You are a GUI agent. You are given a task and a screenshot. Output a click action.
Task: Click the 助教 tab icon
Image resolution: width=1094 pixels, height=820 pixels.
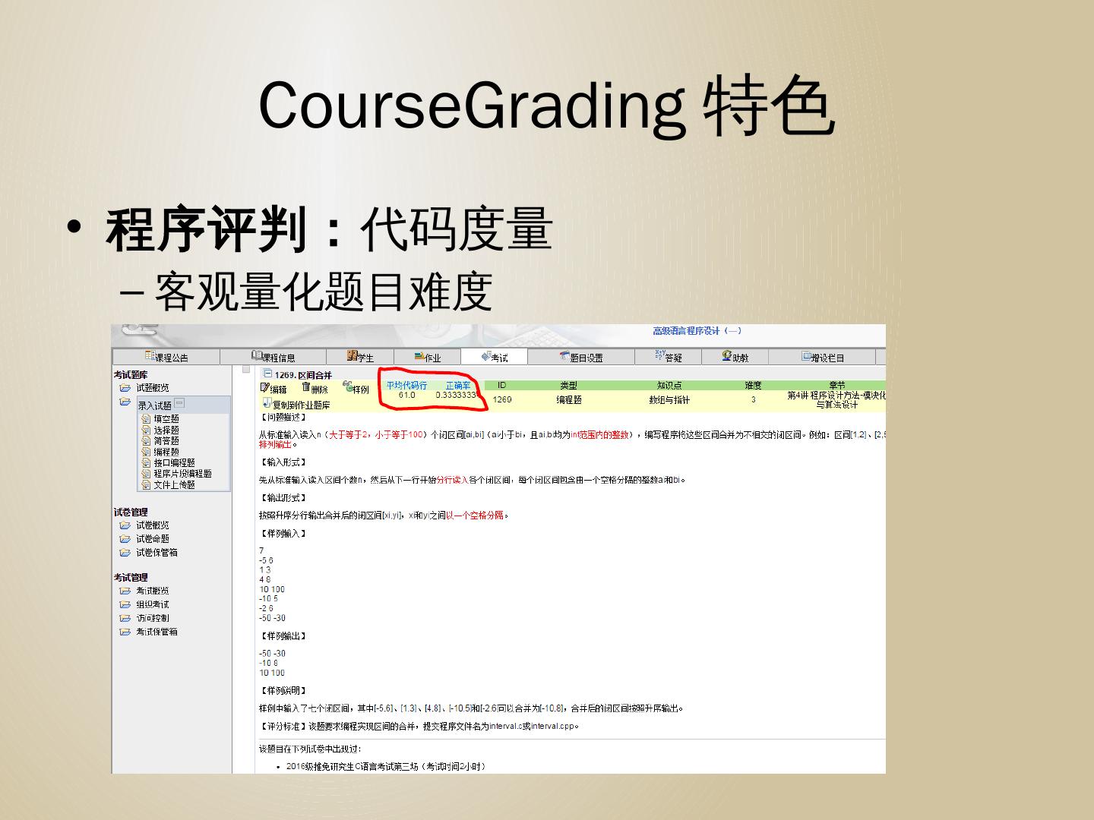pos(727,355)
